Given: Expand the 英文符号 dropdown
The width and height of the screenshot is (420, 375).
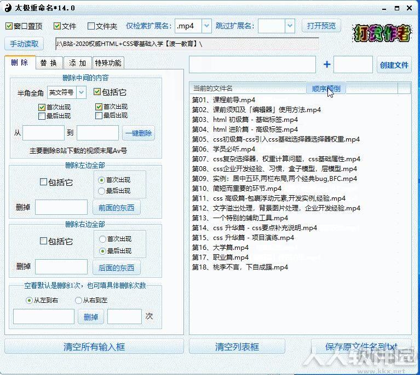Looking at the screenshot, I should click(81, 92).
